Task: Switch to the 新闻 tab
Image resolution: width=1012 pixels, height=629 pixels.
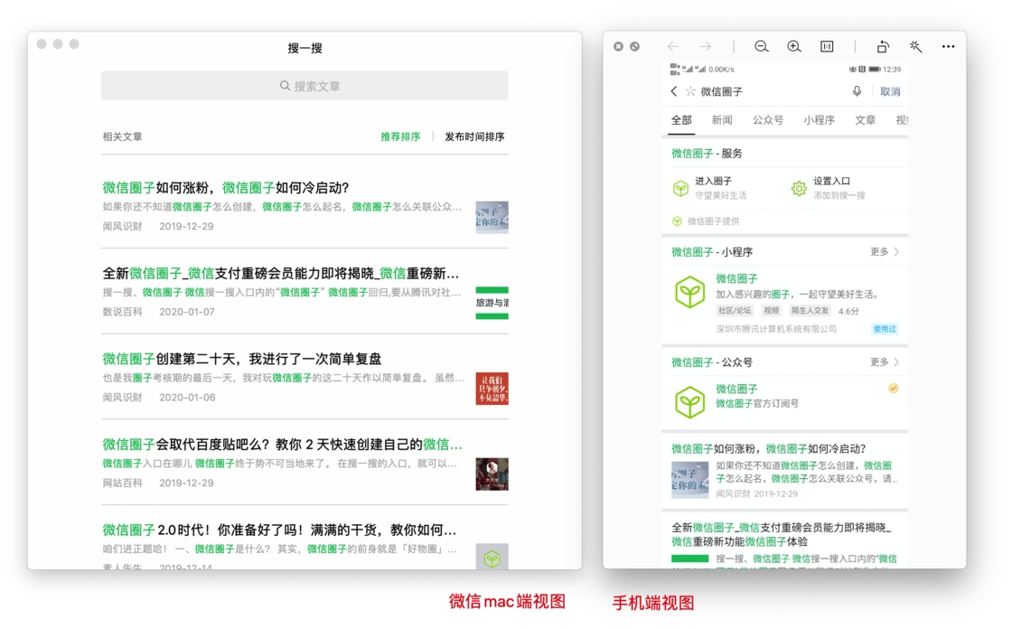Action: pos(722,120)
